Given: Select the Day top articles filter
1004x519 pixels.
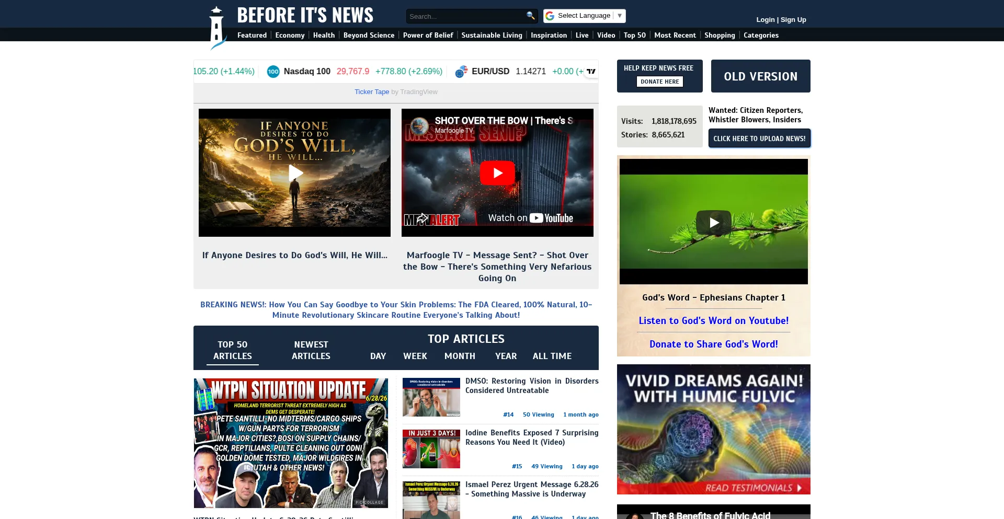Looking at the screenshot, I should (378, 356).
